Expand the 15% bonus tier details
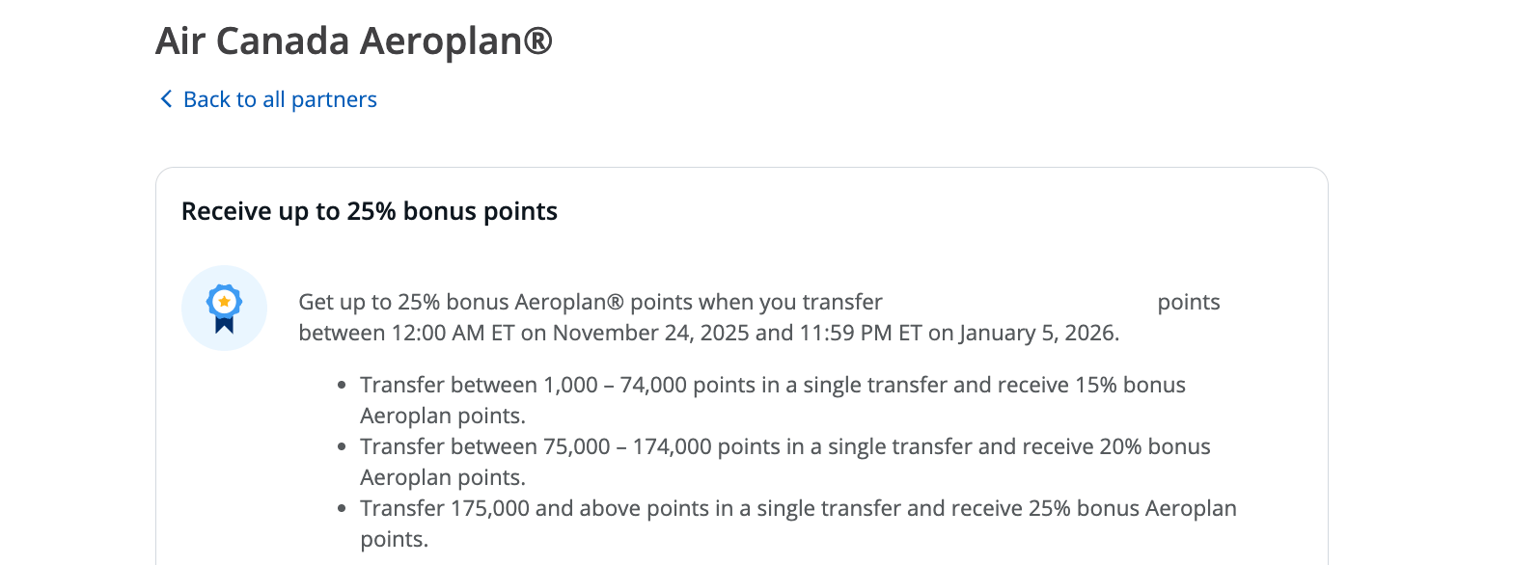This screenshot has height=565, width=1540. tap(772, 384)
